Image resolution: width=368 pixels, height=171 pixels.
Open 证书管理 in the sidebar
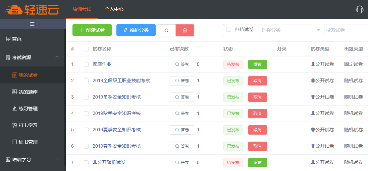coord(28,142)
